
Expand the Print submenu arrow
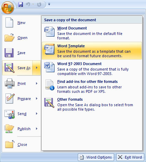click(x=37, y=84)
